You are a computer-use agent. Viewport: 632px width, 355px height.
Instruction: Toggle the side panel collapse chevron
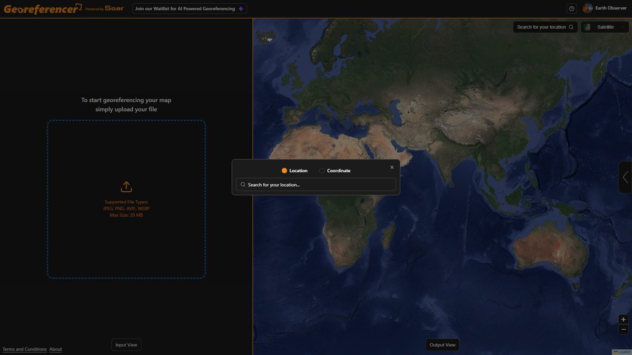point(626,177)
